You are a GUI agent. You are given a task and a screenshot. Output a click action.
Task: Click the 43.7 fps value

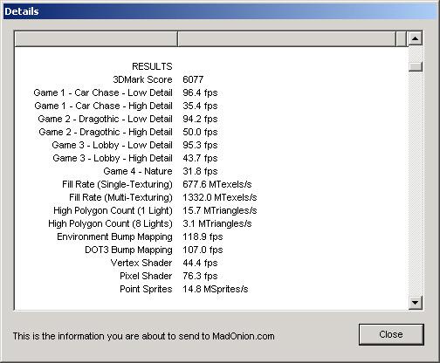(x=200, y=158)
